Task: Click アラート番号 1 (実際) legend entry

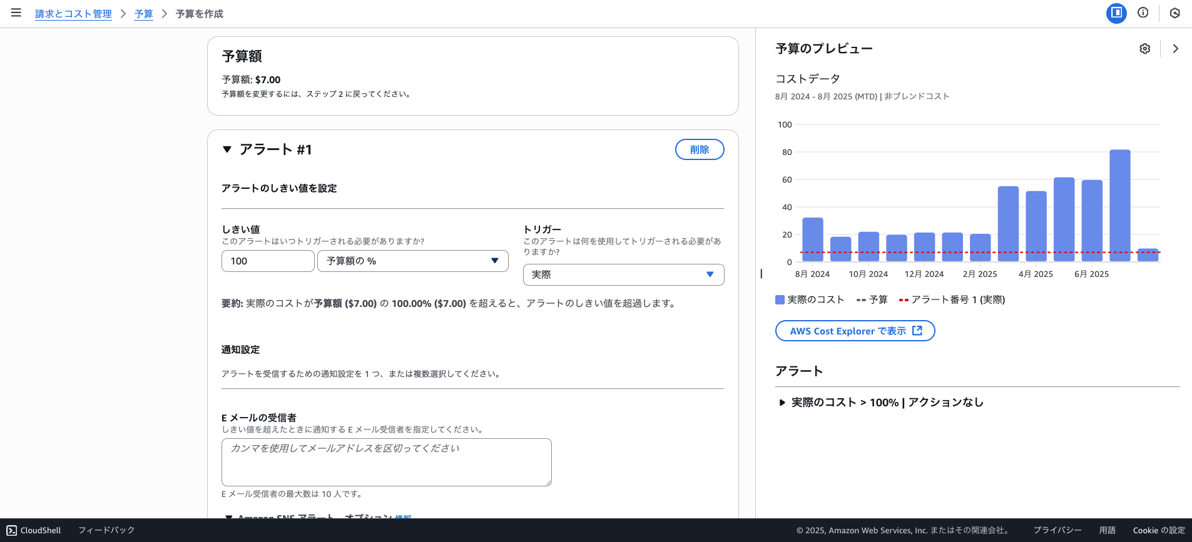Action: pyautogui.click(x=952, y=300)
